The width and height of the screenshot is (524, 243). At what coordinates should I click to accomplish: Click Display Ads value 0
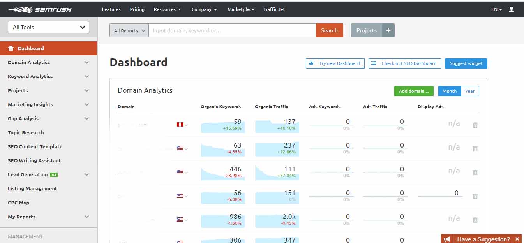[x=457, y=193]
